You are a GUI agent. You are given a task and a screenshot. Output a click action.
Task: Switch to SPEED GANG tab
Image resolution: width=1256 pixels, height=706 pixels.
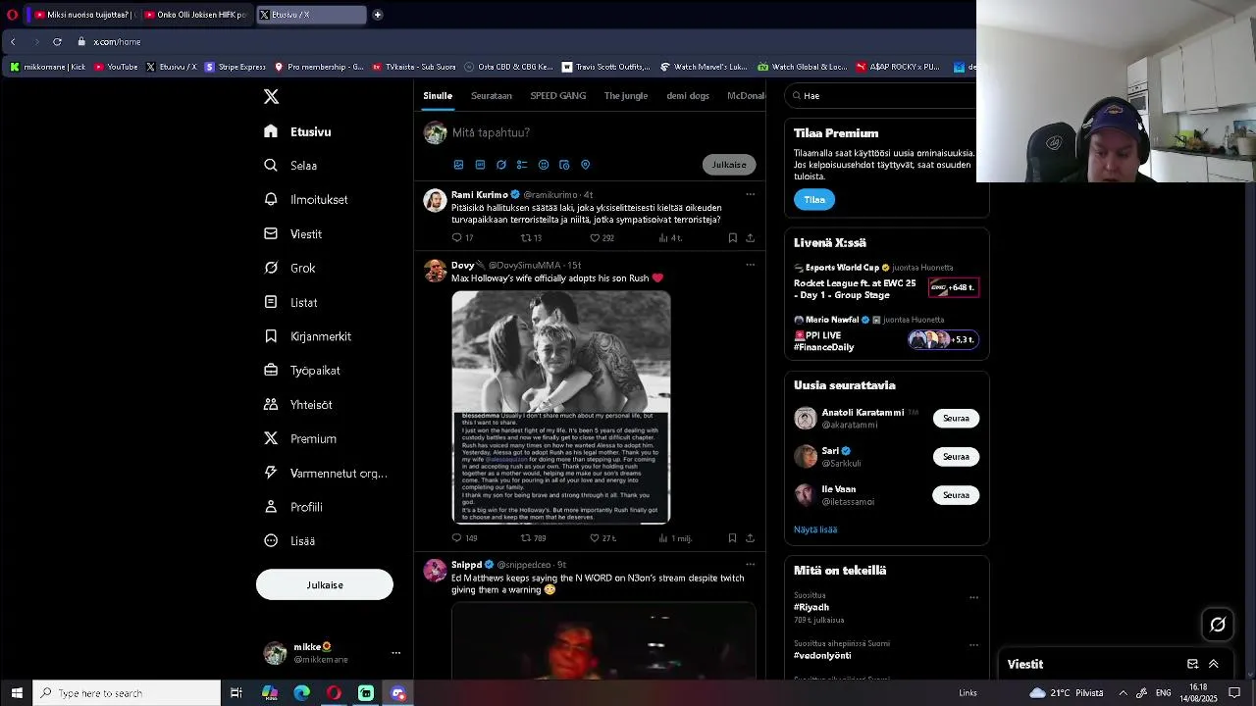point(558,95)
